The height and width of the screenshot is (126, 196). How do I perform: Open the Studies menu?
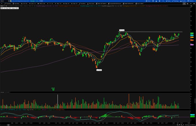pyautogui.click(x=183, y=1)
